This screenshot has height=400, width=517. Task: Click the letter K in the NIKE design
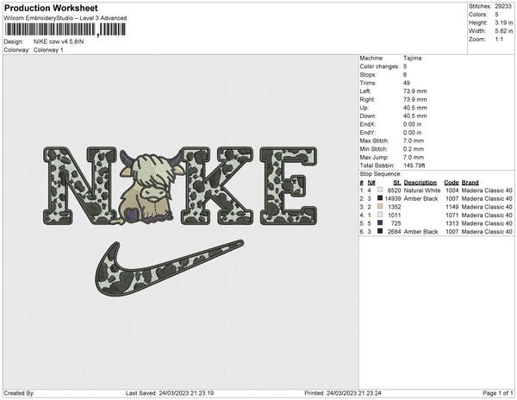[x=218, y=186]
